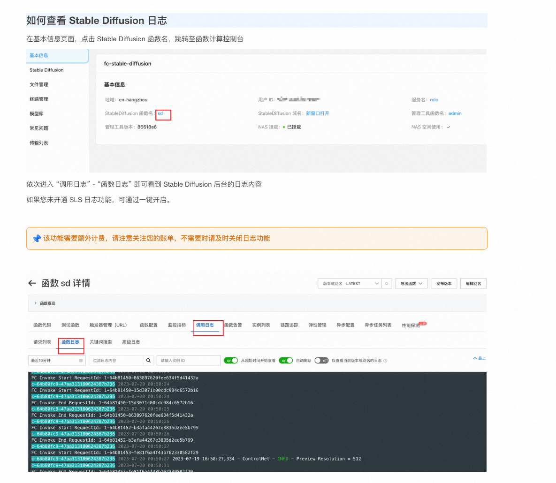
Task: Enable 仅查看当前版本或别名的日志 switch
Action: 321,361
